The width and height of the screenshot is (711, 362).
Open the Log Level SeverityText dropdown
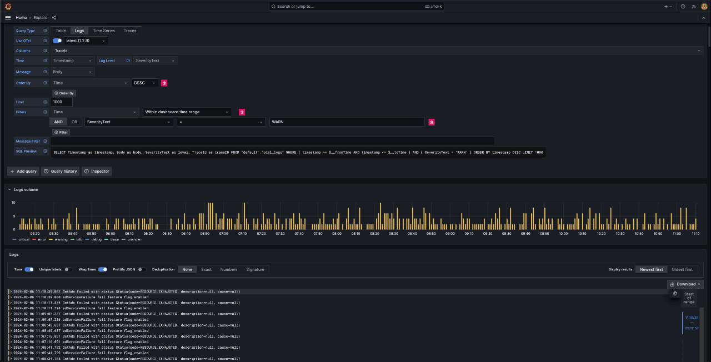click(x=155, y=61)
